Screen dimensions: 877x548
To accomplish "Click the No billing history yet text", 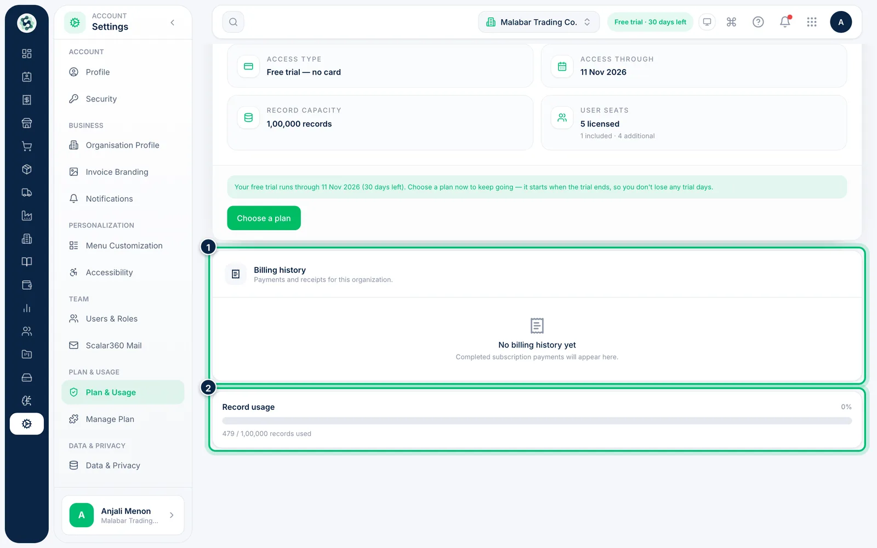I will tap(537, 345).
